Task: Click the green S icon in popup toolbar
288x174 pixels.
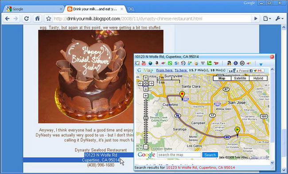Action: (x=170, y=63)
